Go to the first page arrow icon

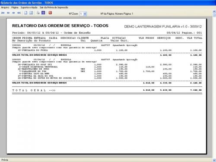[x=3, y=13]
